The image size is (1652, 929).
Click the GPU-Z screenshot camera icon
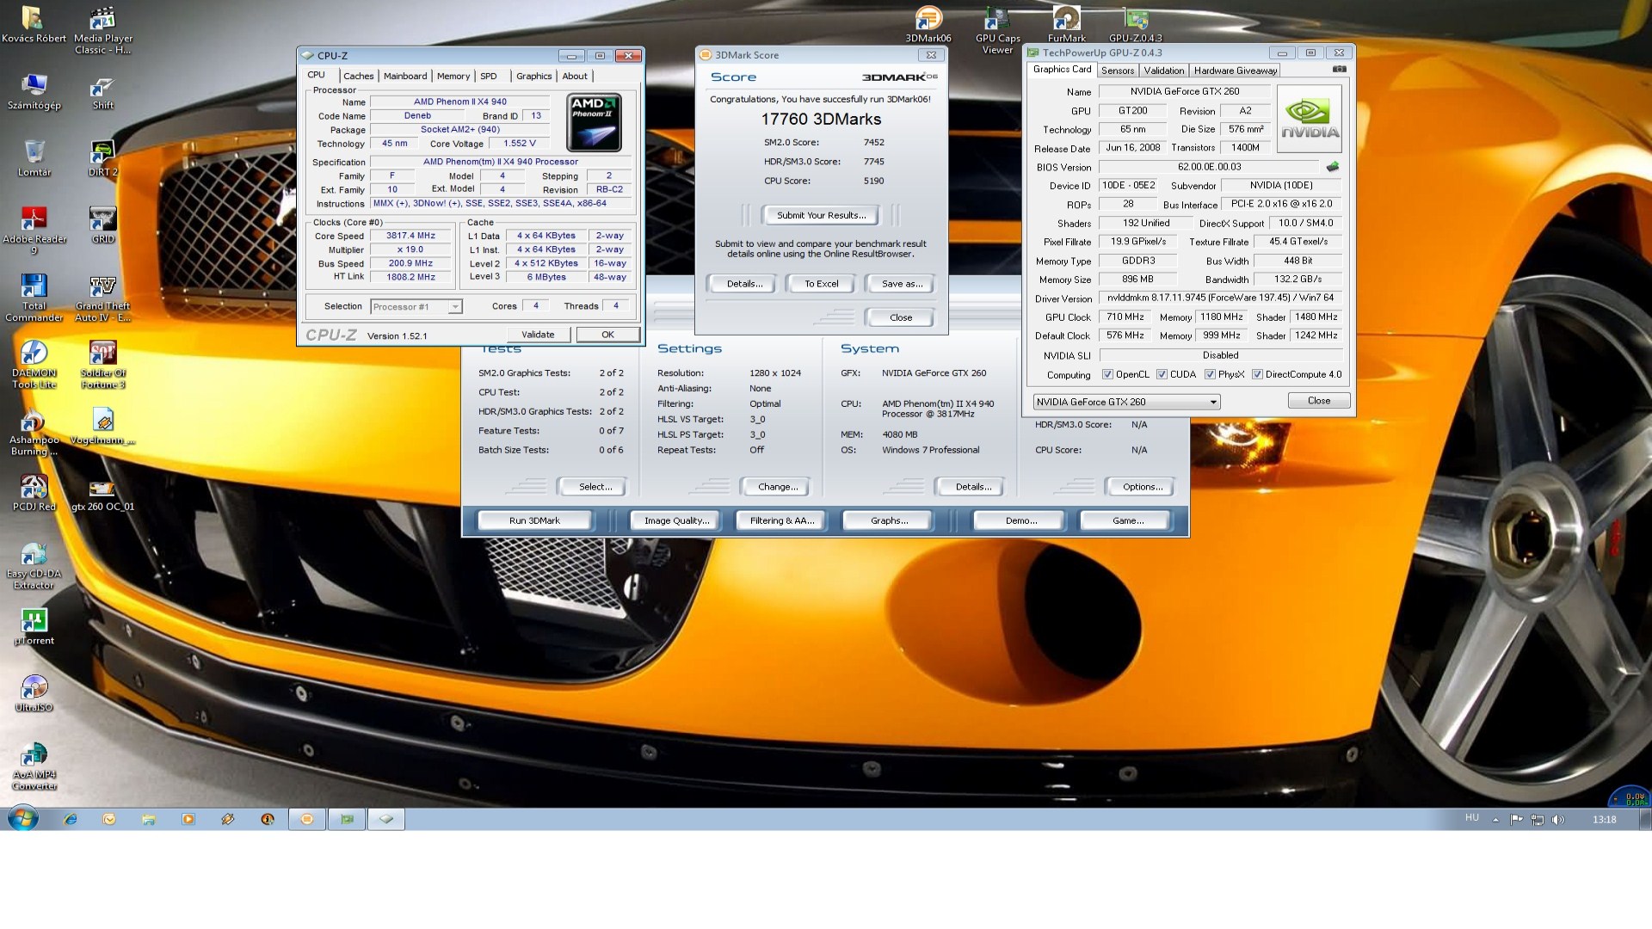[1339, 70]
